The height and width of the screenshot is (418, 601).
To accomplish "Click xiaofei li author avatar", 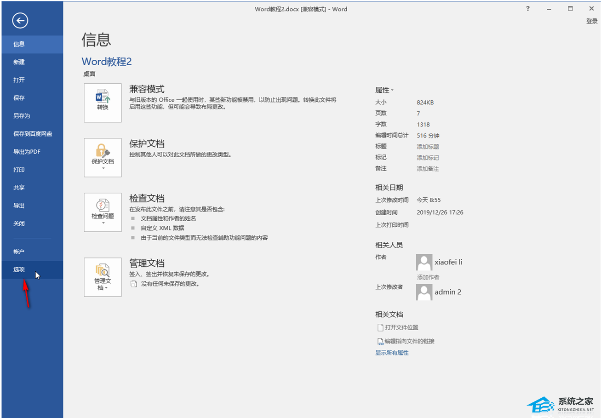I will 424,263.
